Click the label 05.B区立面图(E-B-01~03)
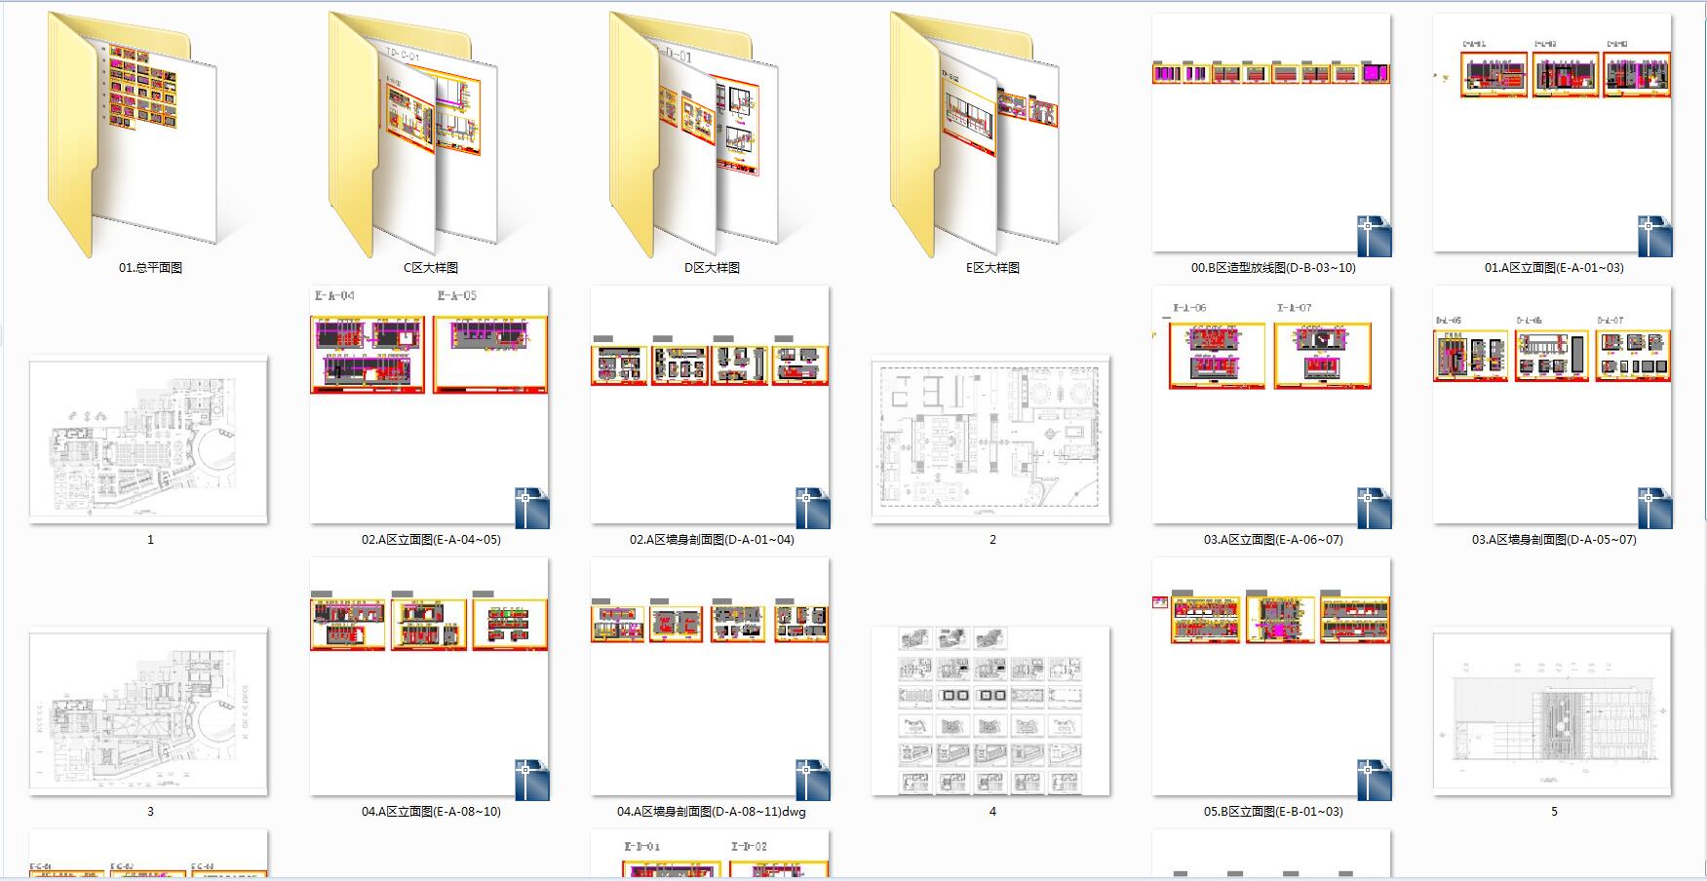The image size is (1707, 881). (1273, 811)
